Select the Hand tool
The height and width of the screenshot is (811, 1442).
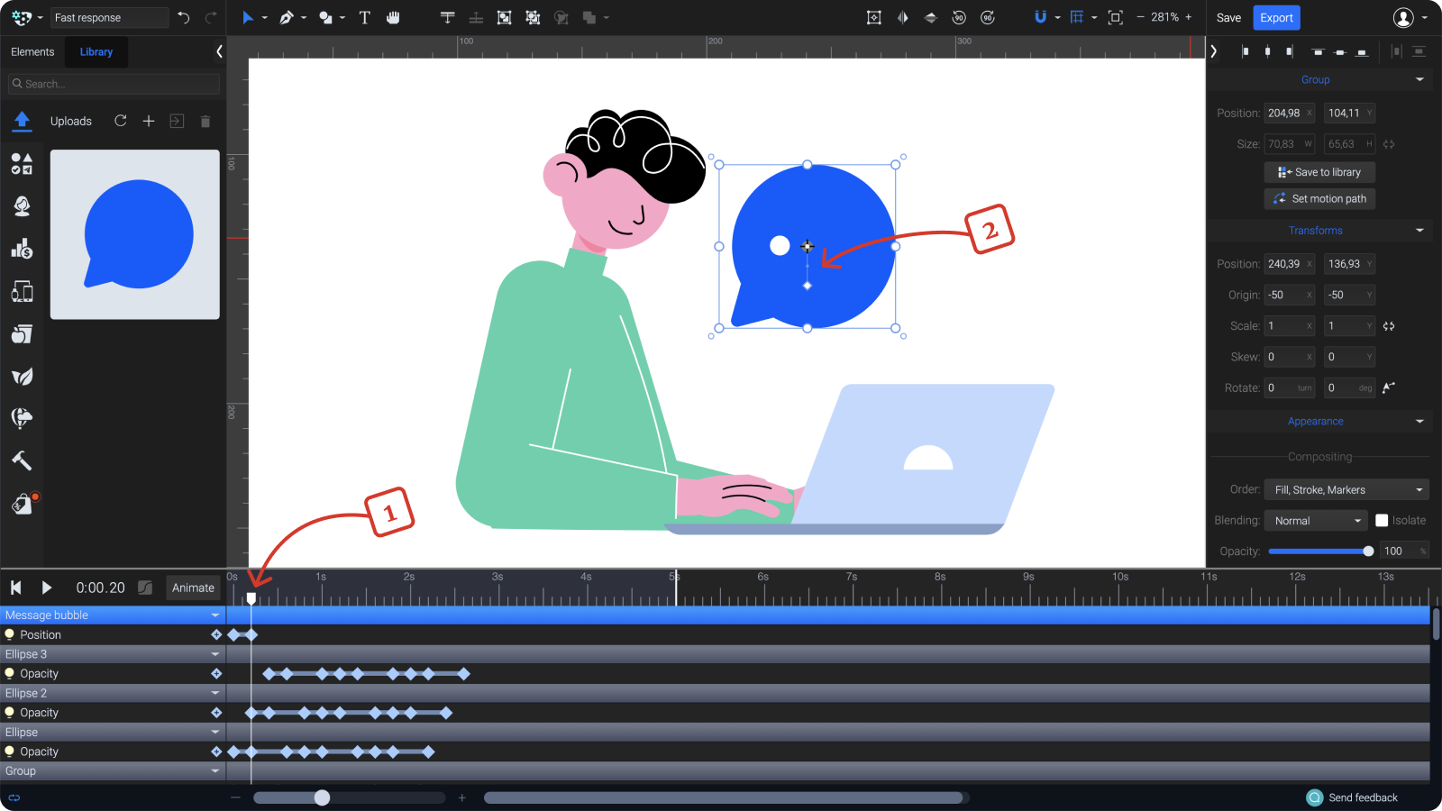pyautogui.click(x=394, y=17)
